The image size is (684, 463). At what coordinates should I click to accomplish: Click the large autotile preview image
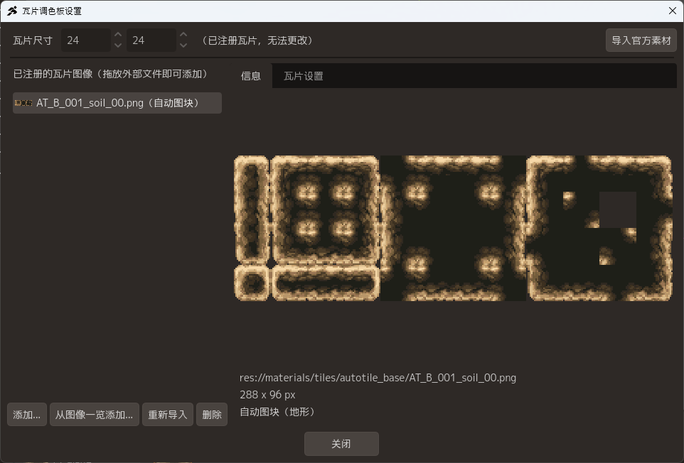pos(453,228)
